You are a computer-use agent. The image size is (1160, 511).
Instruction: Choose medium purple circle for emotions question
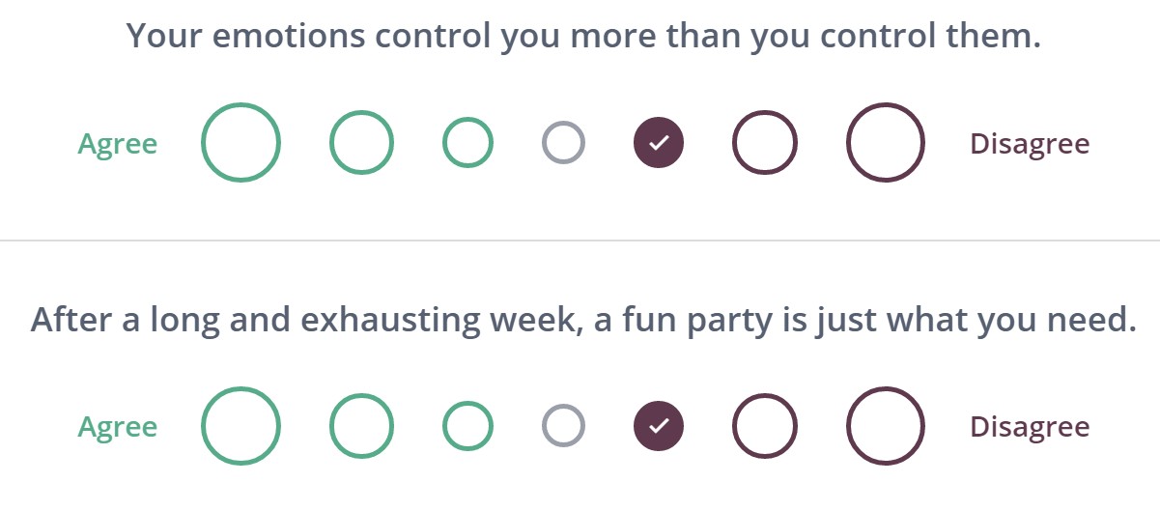(765, 143)
